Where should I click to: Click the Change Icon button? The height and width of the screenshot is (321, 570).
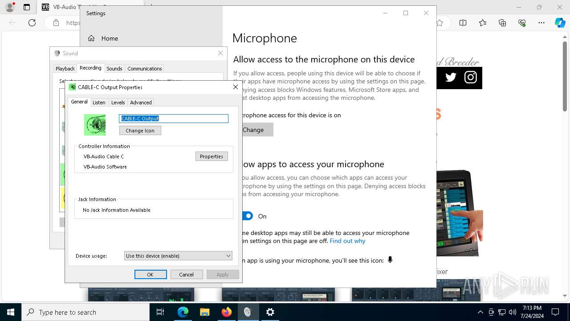[x=140, y=131]
